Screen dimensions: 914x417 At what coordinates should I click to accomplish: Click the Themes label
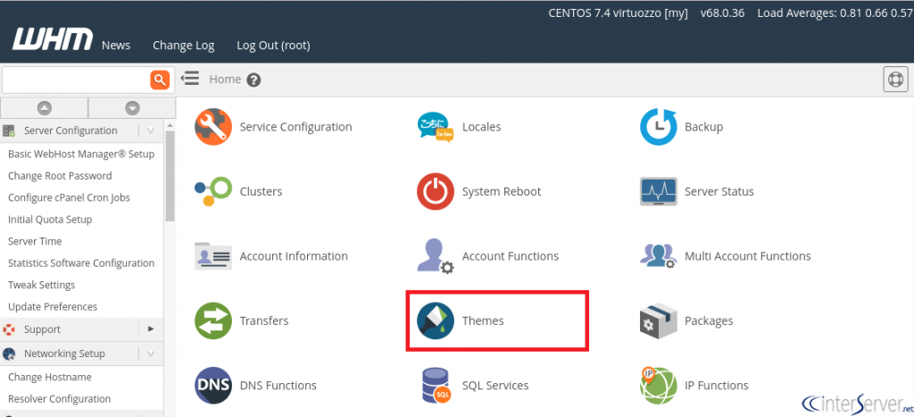[483, 321]
